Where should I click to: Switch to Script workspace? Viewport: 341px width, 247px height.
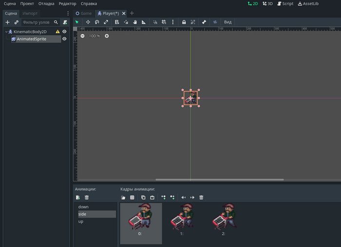pos(285,3)
